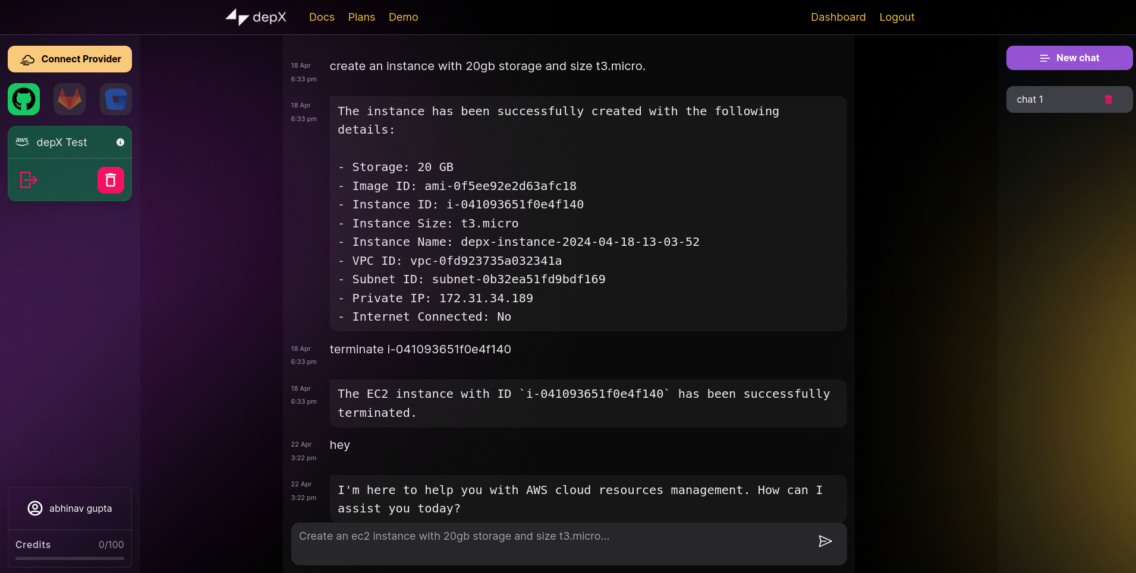Go to the Plans page
The height and width of the screenshot is (573, 1136).
coord(361,17)
